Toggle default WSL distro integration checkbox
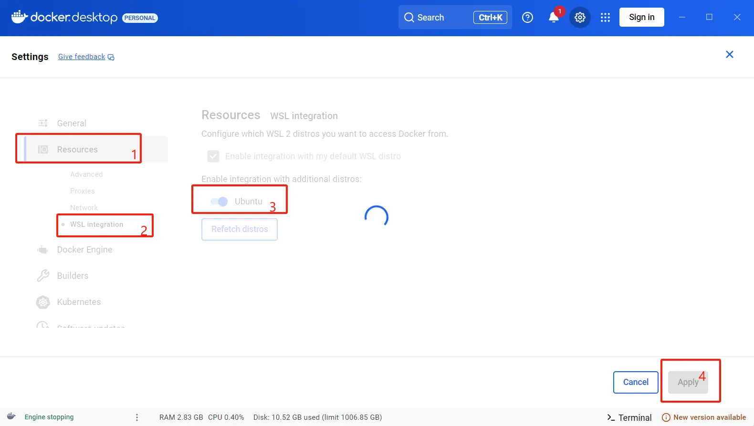The height and width of the screenshot is (426, 754). click(213, 156)
